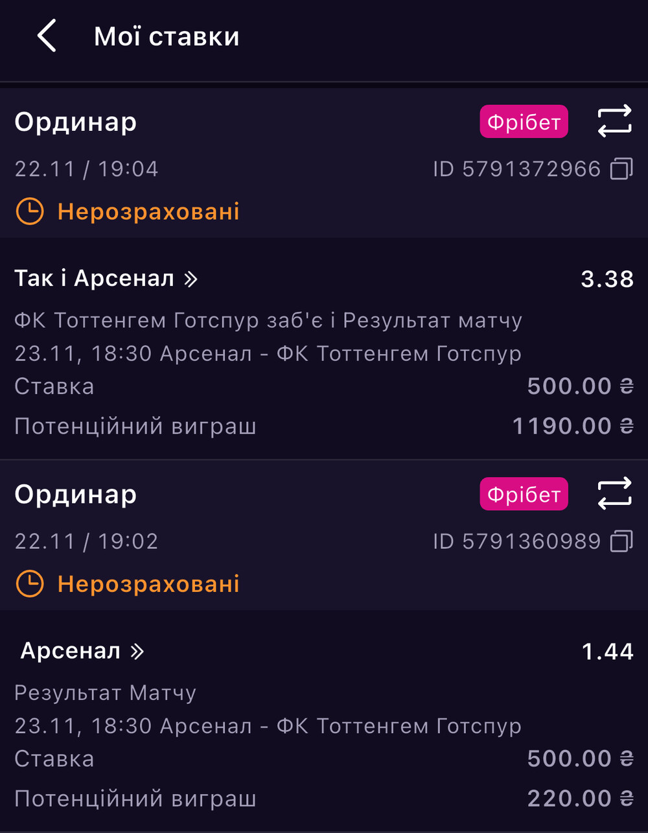Click the clock icon on the 19:04 bet

coord(29,211)
